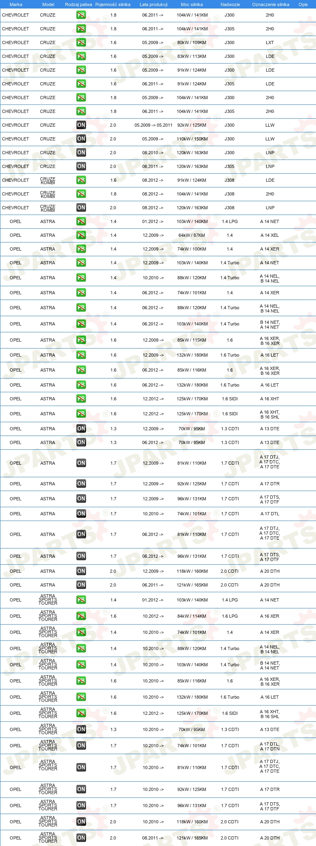Image resolution: width=316 pixels, height=846 pixels.
Task: Click the PB icon in Cruze 83kW / 113KM row
Action: click(x=81, y=56)
